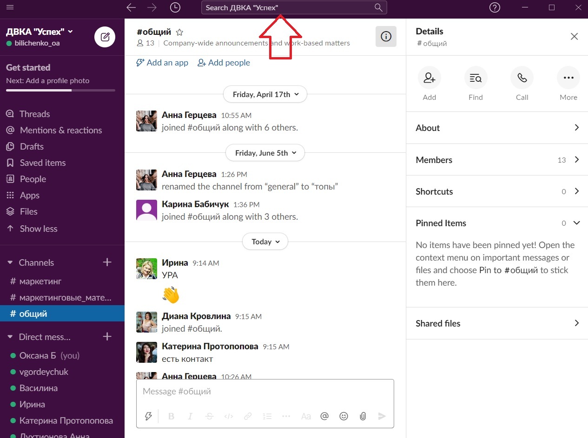Open direct message with Оксана Б (you)

click(62, 355)
